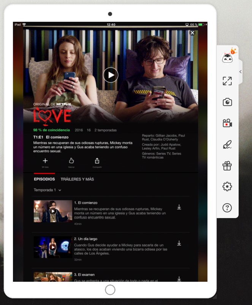Play the Love episode from the hero image

[x=111, y=75]
